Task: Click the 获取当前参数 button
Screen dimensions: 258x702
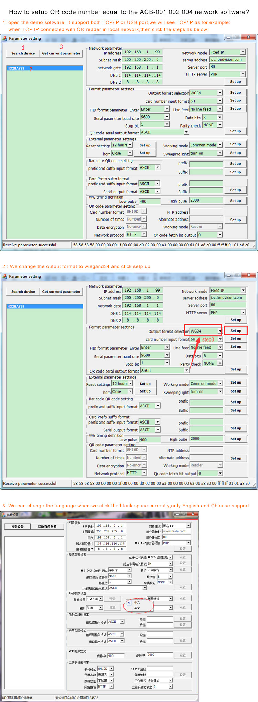Action: 47,527
